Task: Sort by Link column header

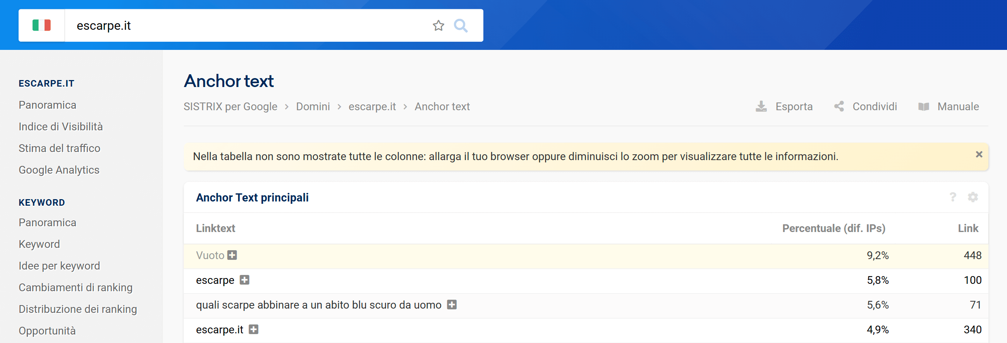Action: (968, 228)
